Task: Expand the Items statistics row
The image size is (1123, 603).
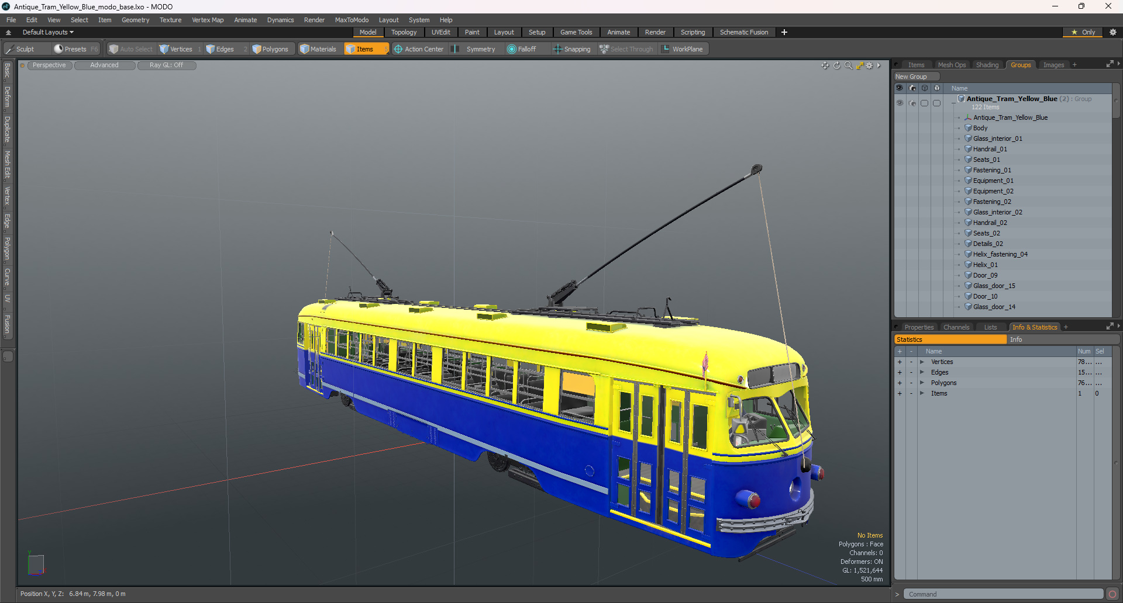Action: 922,393
